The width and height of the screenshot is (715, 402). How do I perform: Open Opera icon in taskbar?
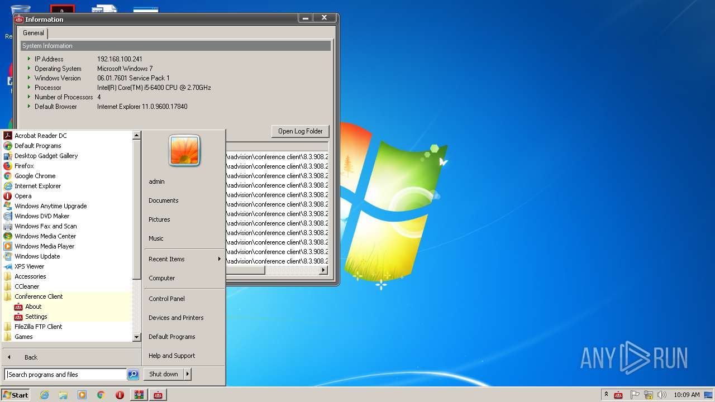coord(120,395)
